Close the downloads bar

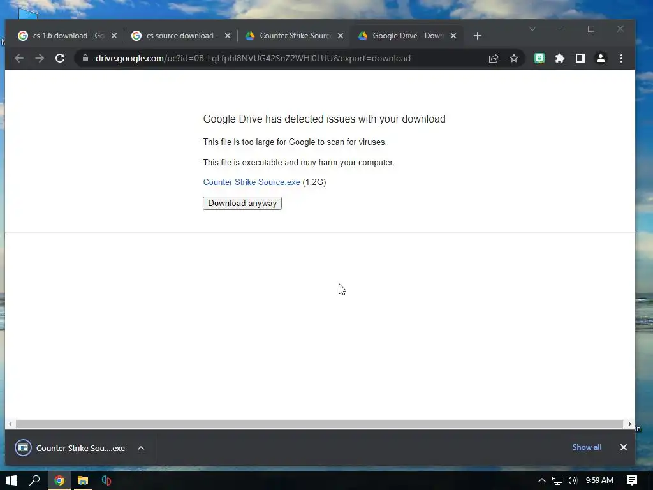point(624,447)
